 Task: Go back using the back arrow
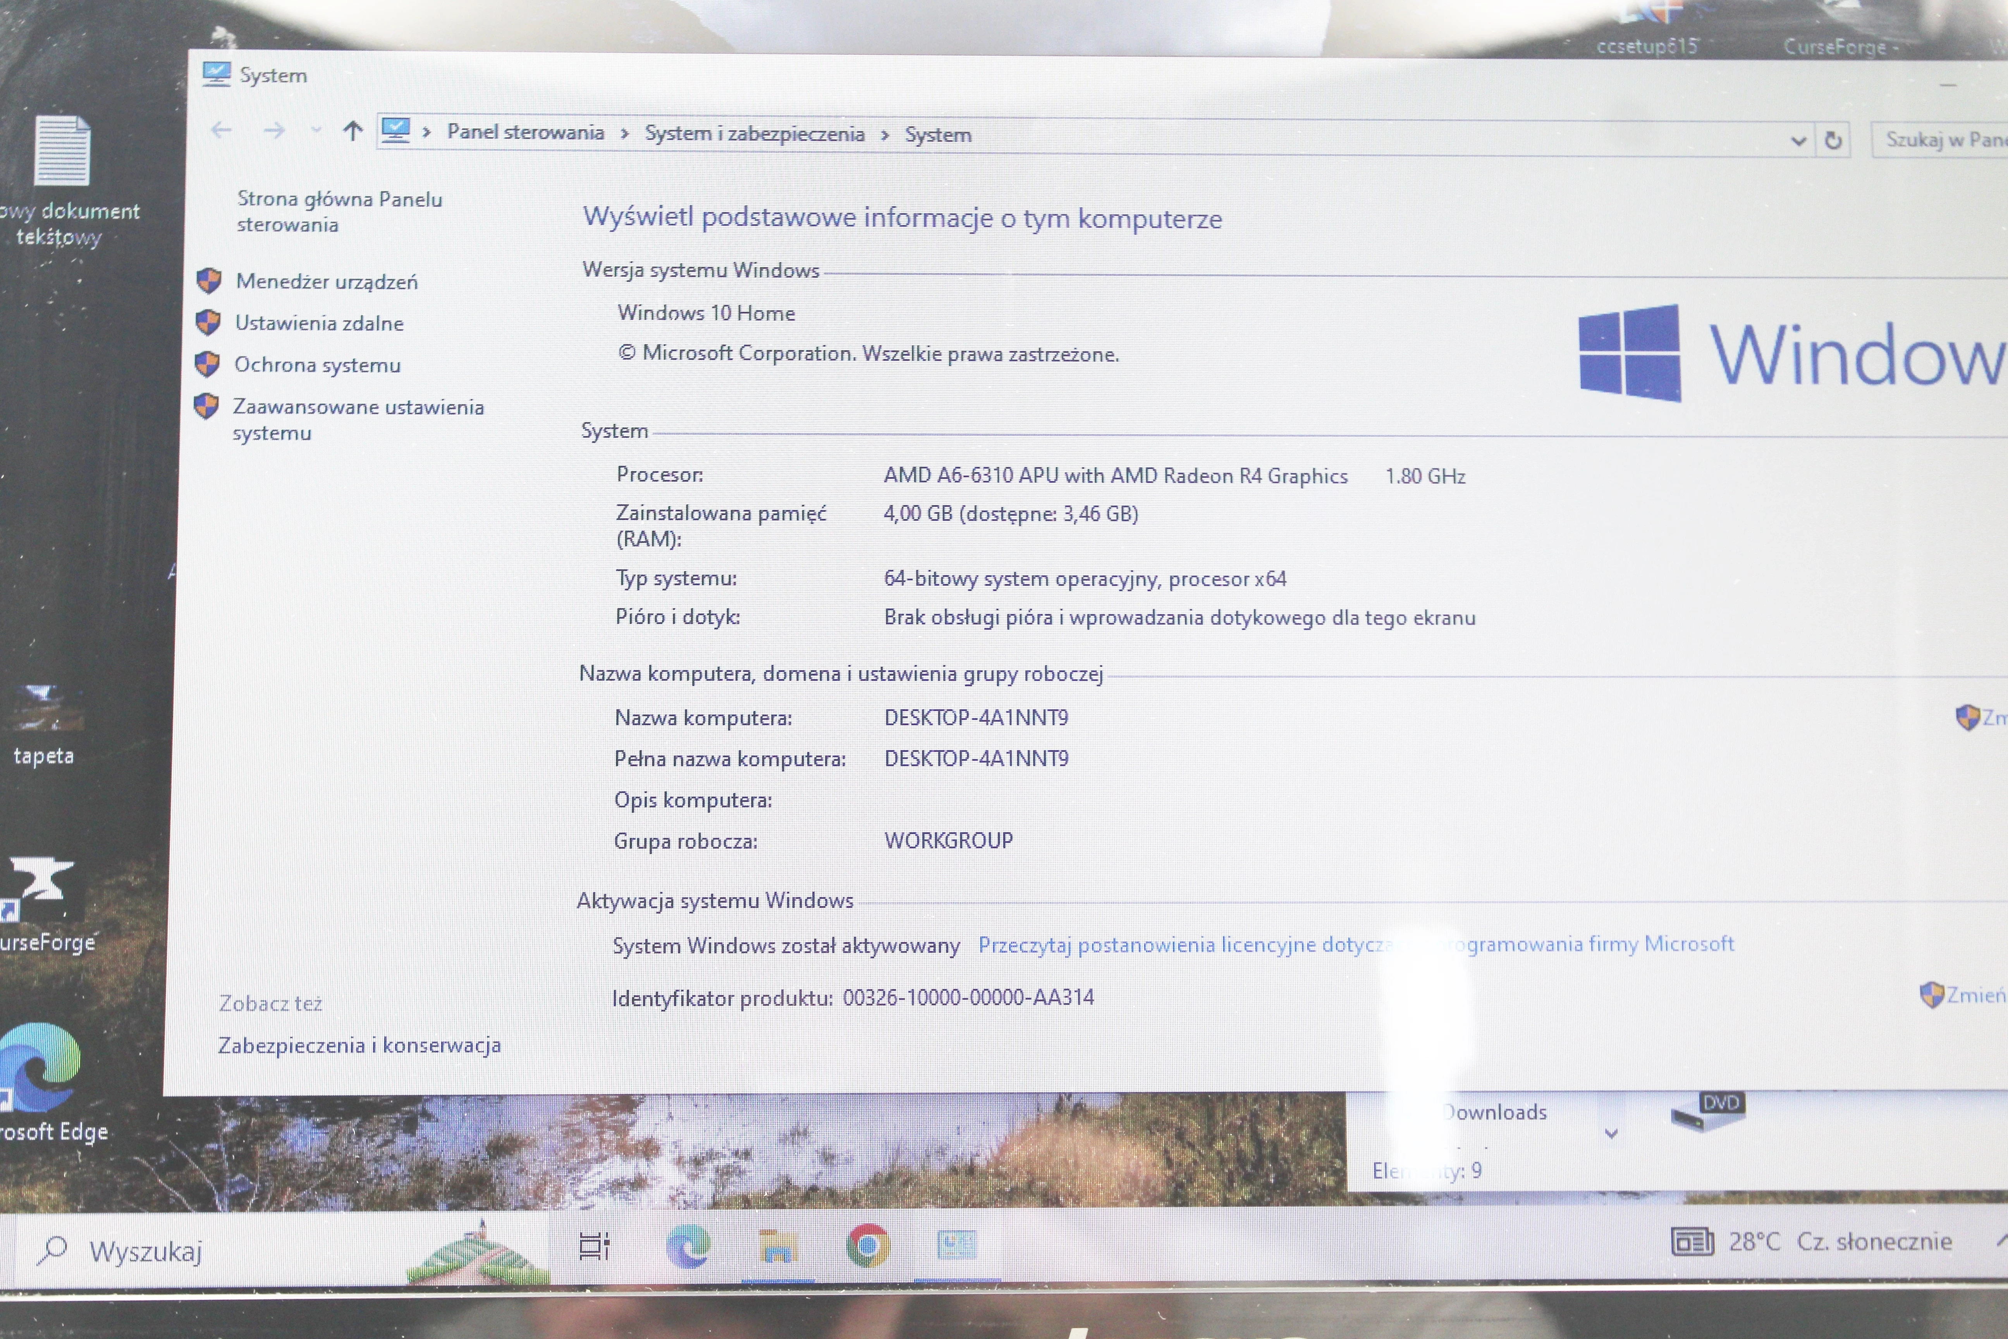(x=221, y=130)
